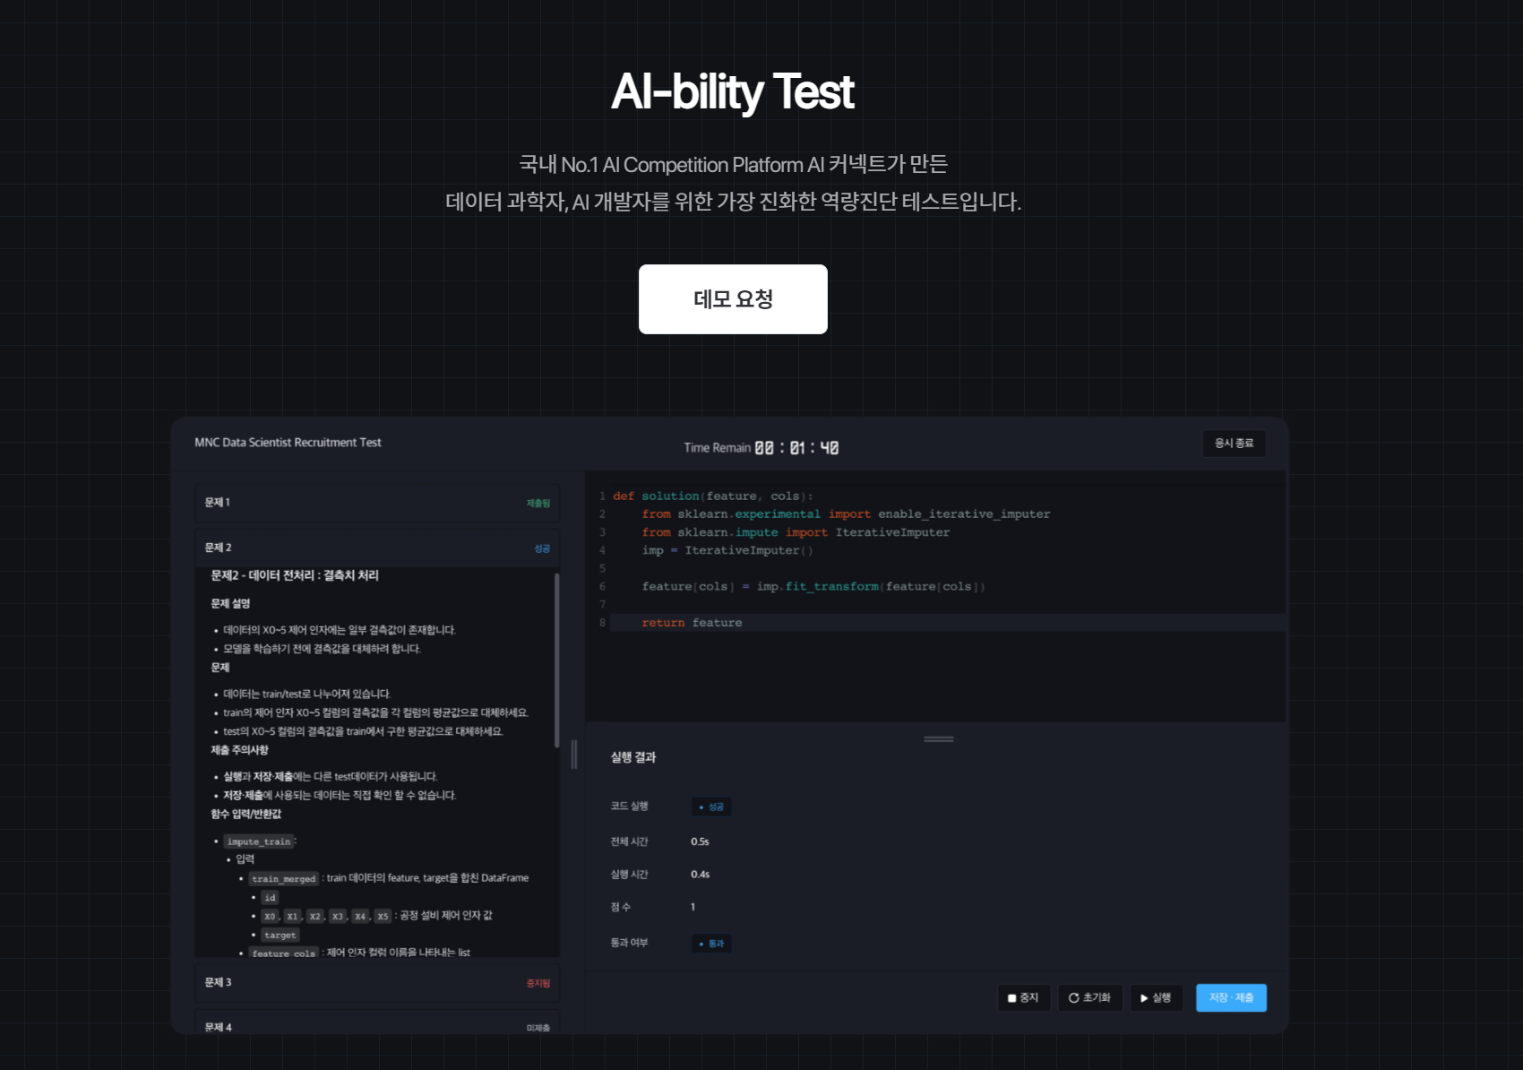Click the MNC Data Scientist Recruitment Test title
The height and width of the screenshot is (1070, 1523).
pos(288,443)
